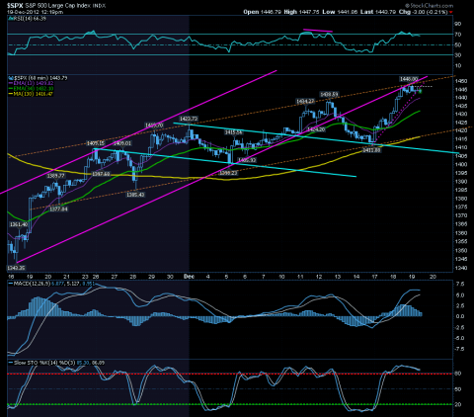This screenshot has width=474, height=417.
Task: Click the 1411.88 low price label
Action: [372, 150]
